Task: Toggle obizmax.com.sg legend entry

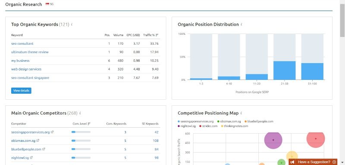Action: (229, 122)
